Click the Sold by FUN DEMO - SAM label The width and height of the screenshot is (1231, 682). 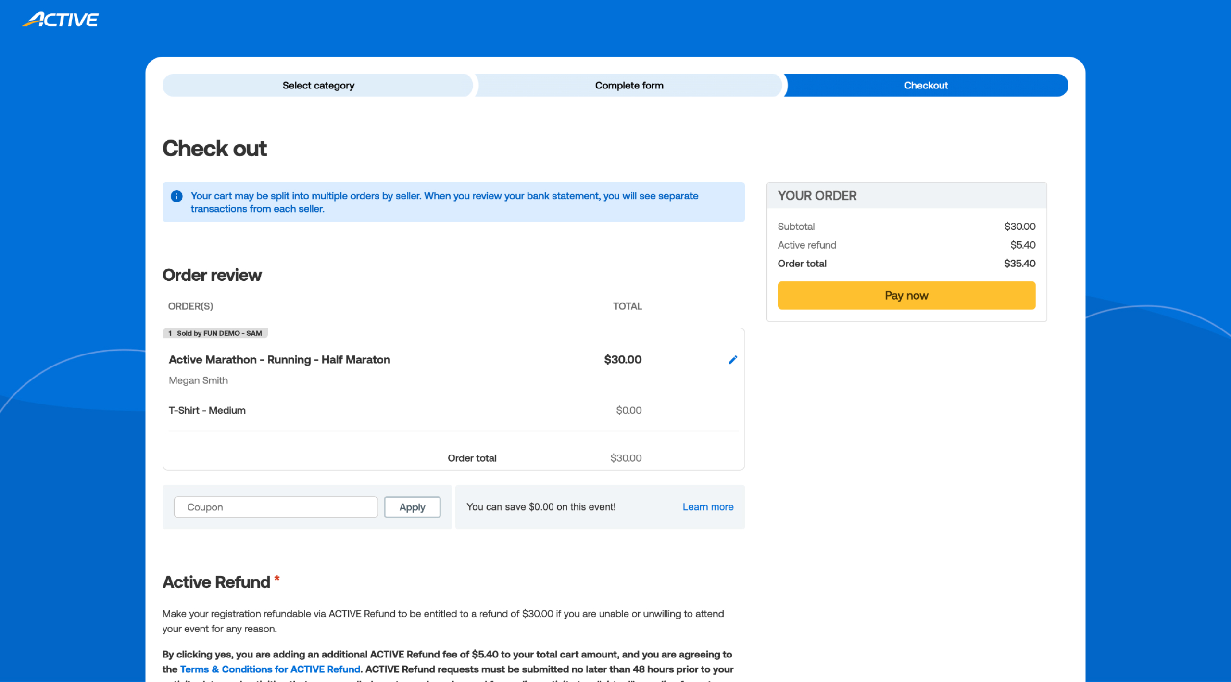[x=216, y=333]
